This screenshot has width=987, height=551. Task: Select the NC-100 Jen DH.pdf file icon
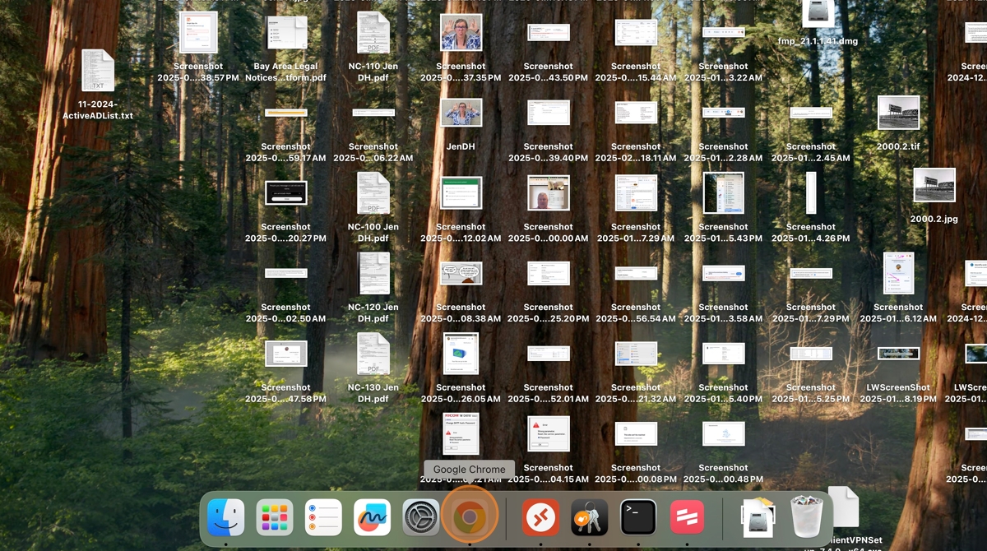(x=373, y=193)
